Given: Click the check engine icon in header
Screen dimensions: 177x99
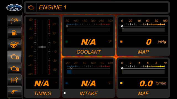Looking at the screenshot, I should [x=31, y=7].
